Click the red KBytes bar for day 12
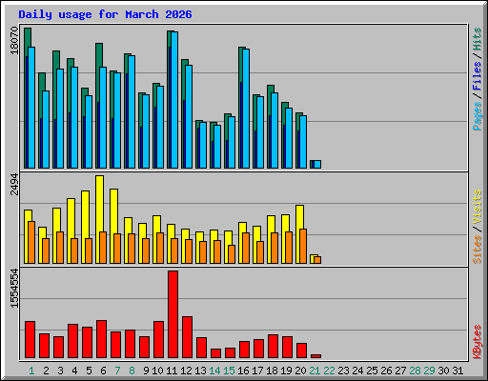The image size is (488, 381). click(x=187, y=337)
